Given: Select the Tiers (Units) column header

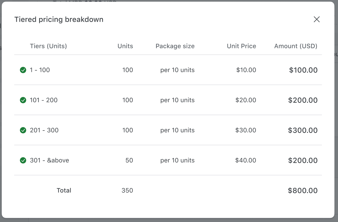Looking at the screenshot, I should 48,46.
